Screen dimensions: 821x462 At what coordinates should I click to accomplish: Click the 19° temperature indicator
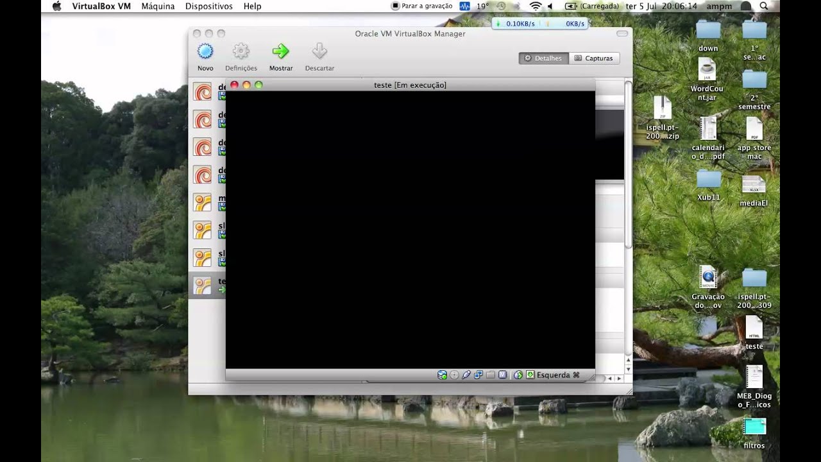[x=482, y=6]
